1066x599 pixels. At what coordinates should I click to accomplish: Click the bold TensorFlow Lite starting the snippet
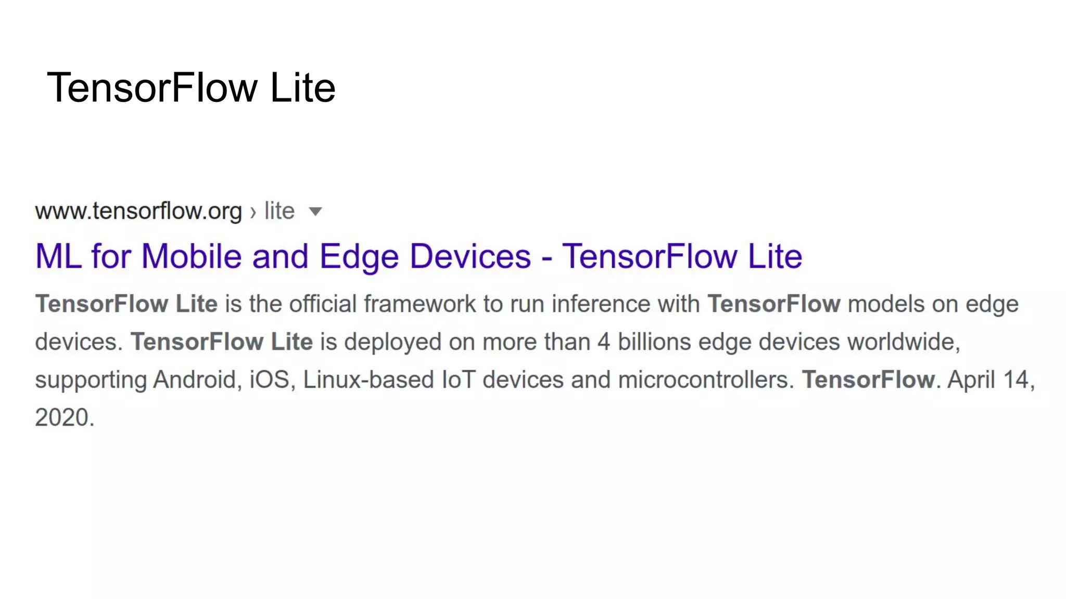(x=126, y=304)
